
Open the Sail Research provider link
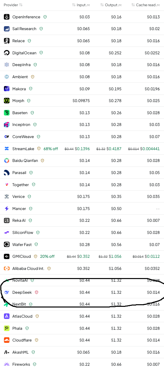point(24,29)
